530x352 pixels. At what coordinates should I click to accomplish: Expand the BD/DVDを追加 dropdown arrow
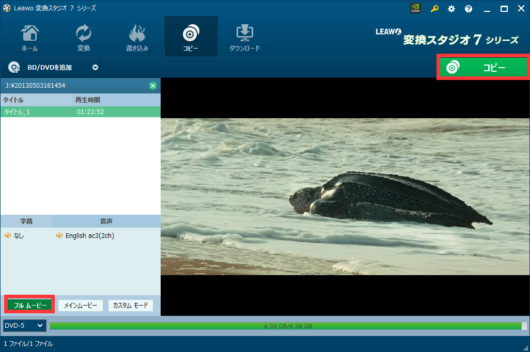(x=96, y=68)
